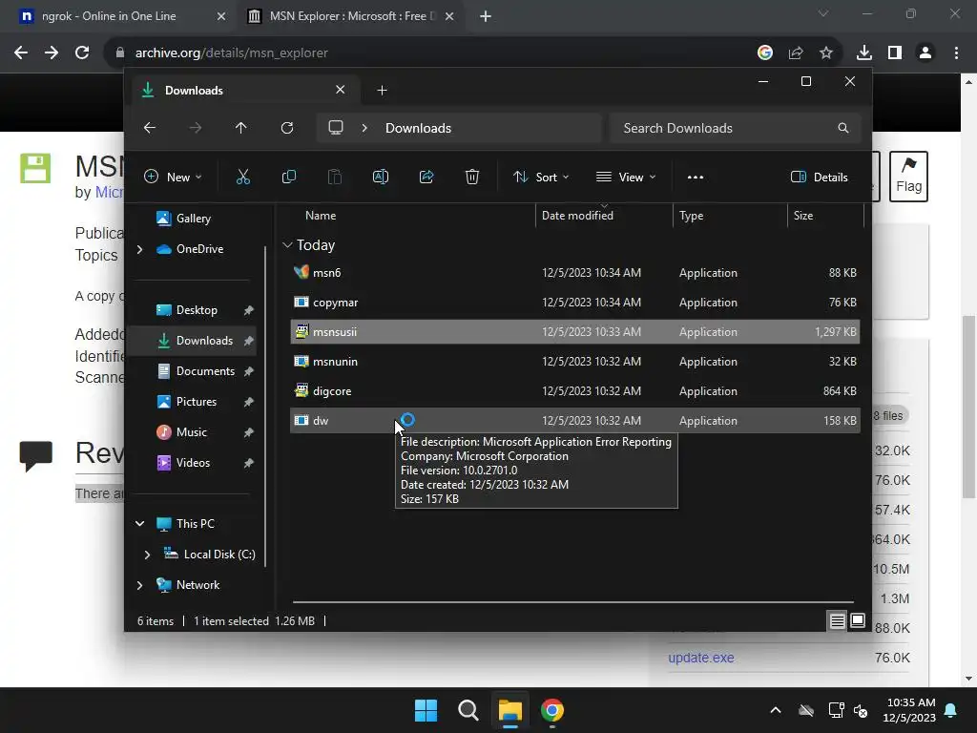Click the Search Downloads field
This screenshot has width=977, height=733.
tap(736, 128)
